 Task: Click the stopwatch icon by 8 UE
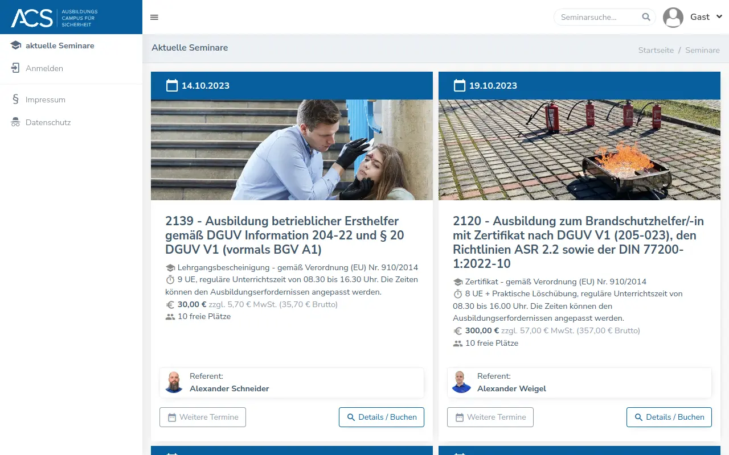coord(457,294)
